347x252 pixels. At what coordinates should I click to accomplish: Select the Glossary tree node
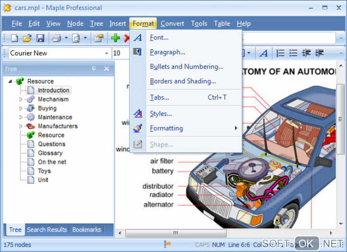pyautogui.click(x=50, y=153)
